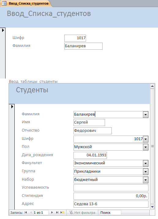
Task: Click the Поиск search box
Action: (x=110, y=213)
